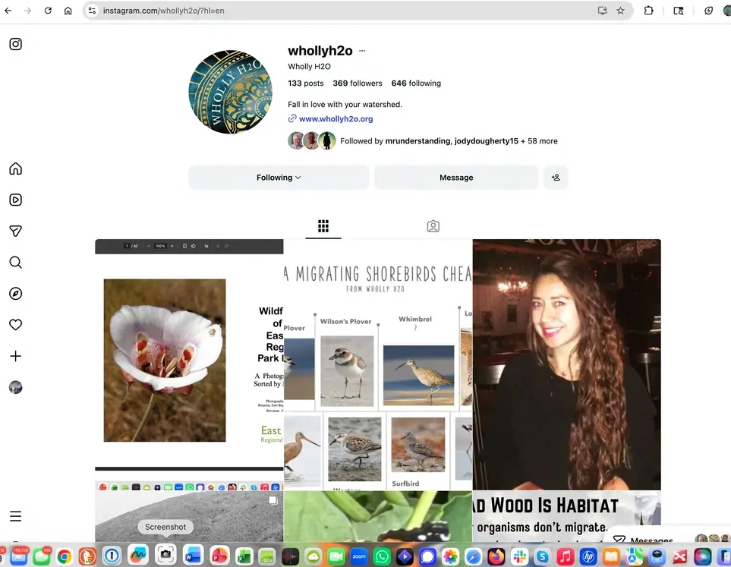
Task: Open Microsoft Excel from the dock
Action: pos(244,556)
